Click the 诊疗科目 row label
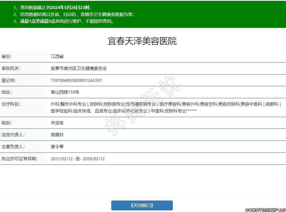Image resolution: width=286 pixels, height=212 pixels. 11,104
